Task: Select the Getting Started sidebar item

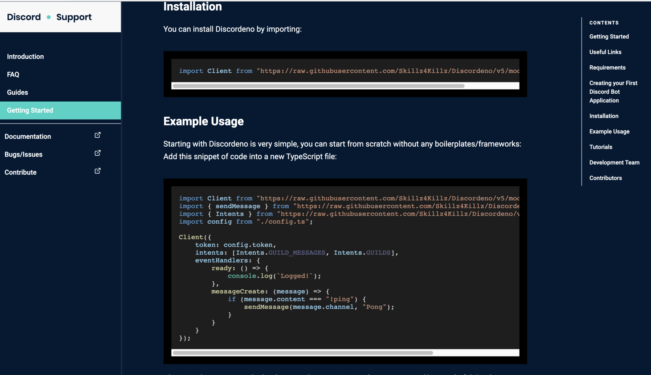Action: pos(60,111)
